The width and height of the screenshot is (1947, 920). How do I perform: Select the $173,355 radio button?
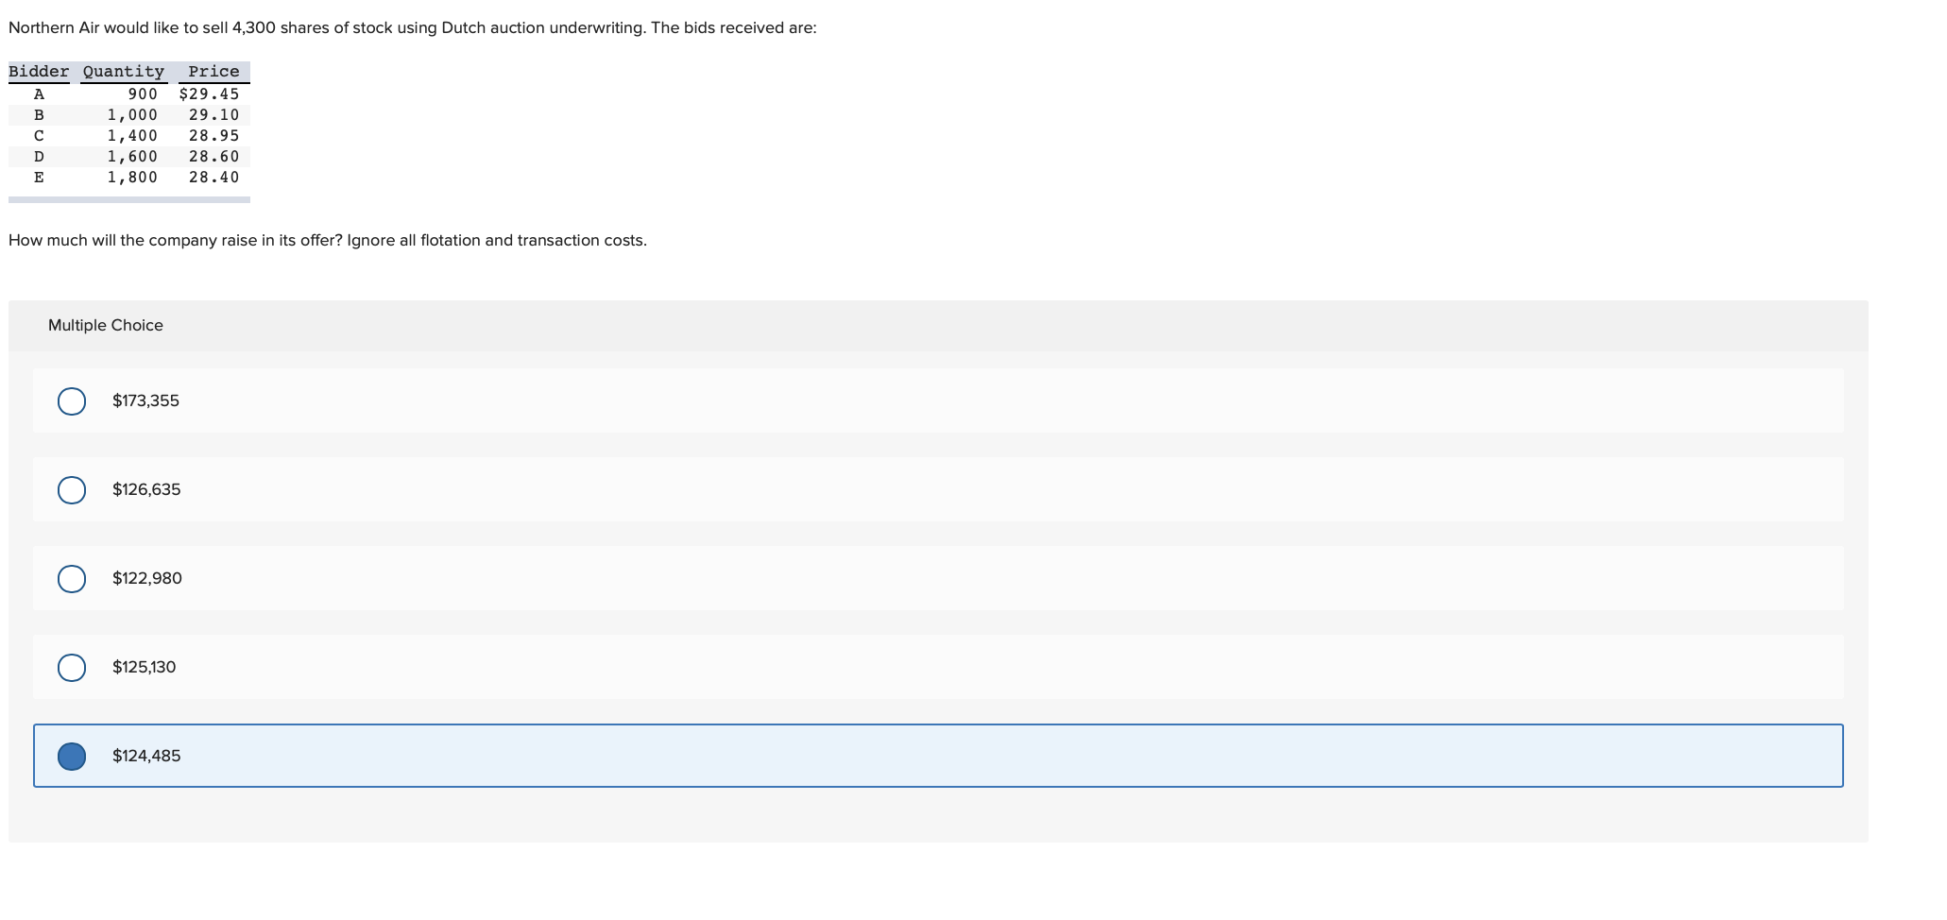(x=72, y=401)
